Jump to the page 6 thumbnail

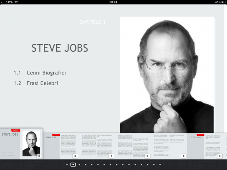[x=97, y=146]
